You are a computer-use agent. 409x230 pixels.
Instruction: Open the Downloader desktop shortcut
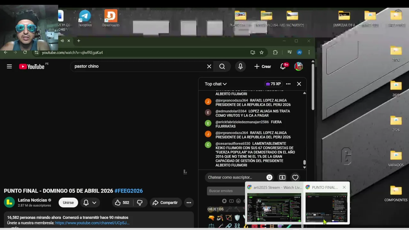[111, 18]
